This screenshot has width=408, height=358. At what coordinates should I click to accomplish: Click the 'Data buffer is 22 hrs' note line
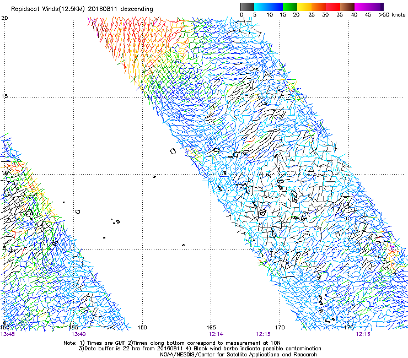[x=200, y=349]
